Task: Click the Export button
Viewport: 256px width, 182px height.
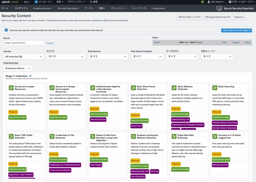Action: (x=239, y=17)
